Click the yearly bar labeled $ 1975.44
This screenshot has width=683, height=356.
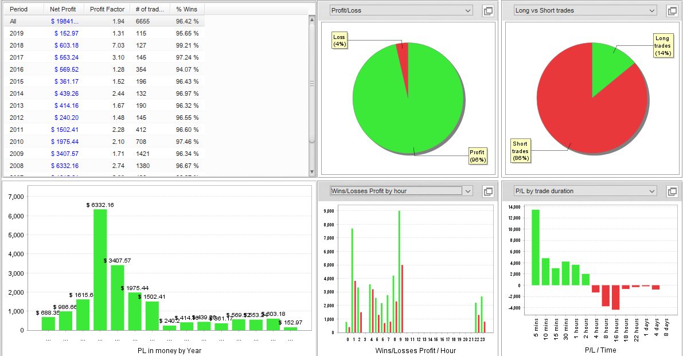[x=135, y=311]
